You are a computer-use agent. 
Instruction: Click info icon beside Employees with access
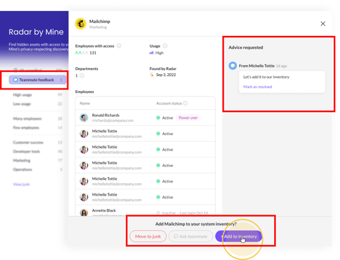pyautogui.click(x=119, y=46)
